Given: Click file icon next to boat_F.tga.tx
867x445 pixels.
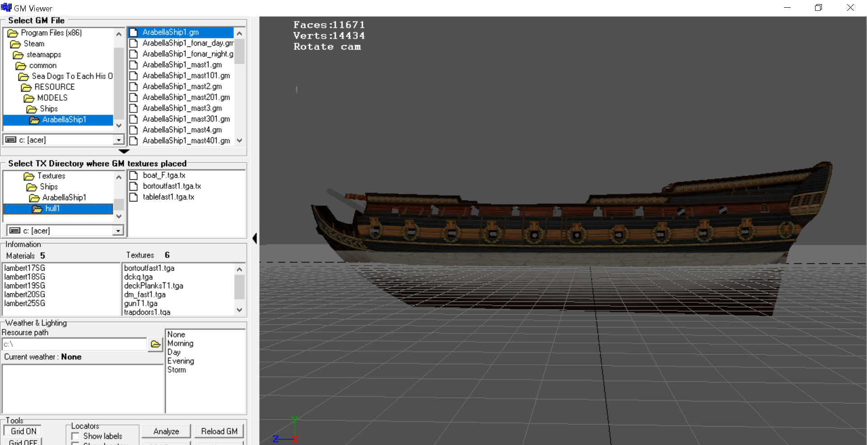Looking at the screenshot, I should click(134, 175).
